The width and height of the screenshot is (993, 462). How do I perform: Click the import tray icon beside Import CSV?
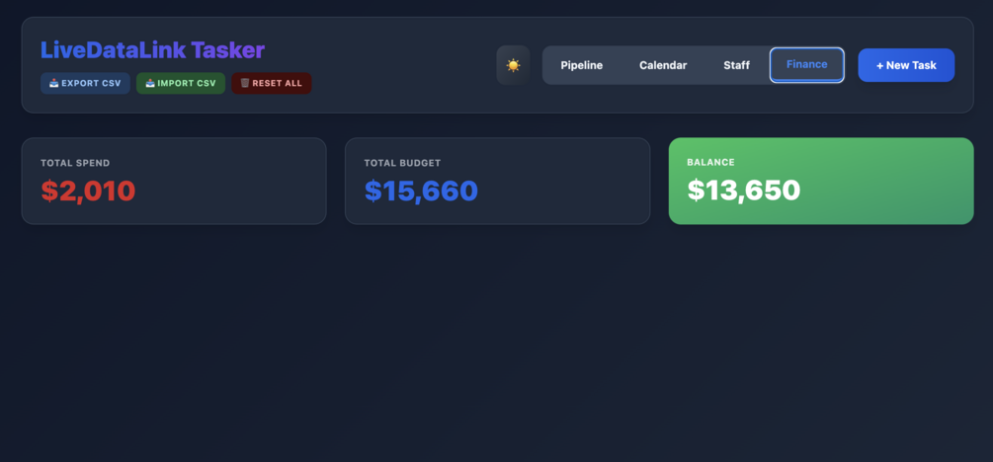pos(150,83)
